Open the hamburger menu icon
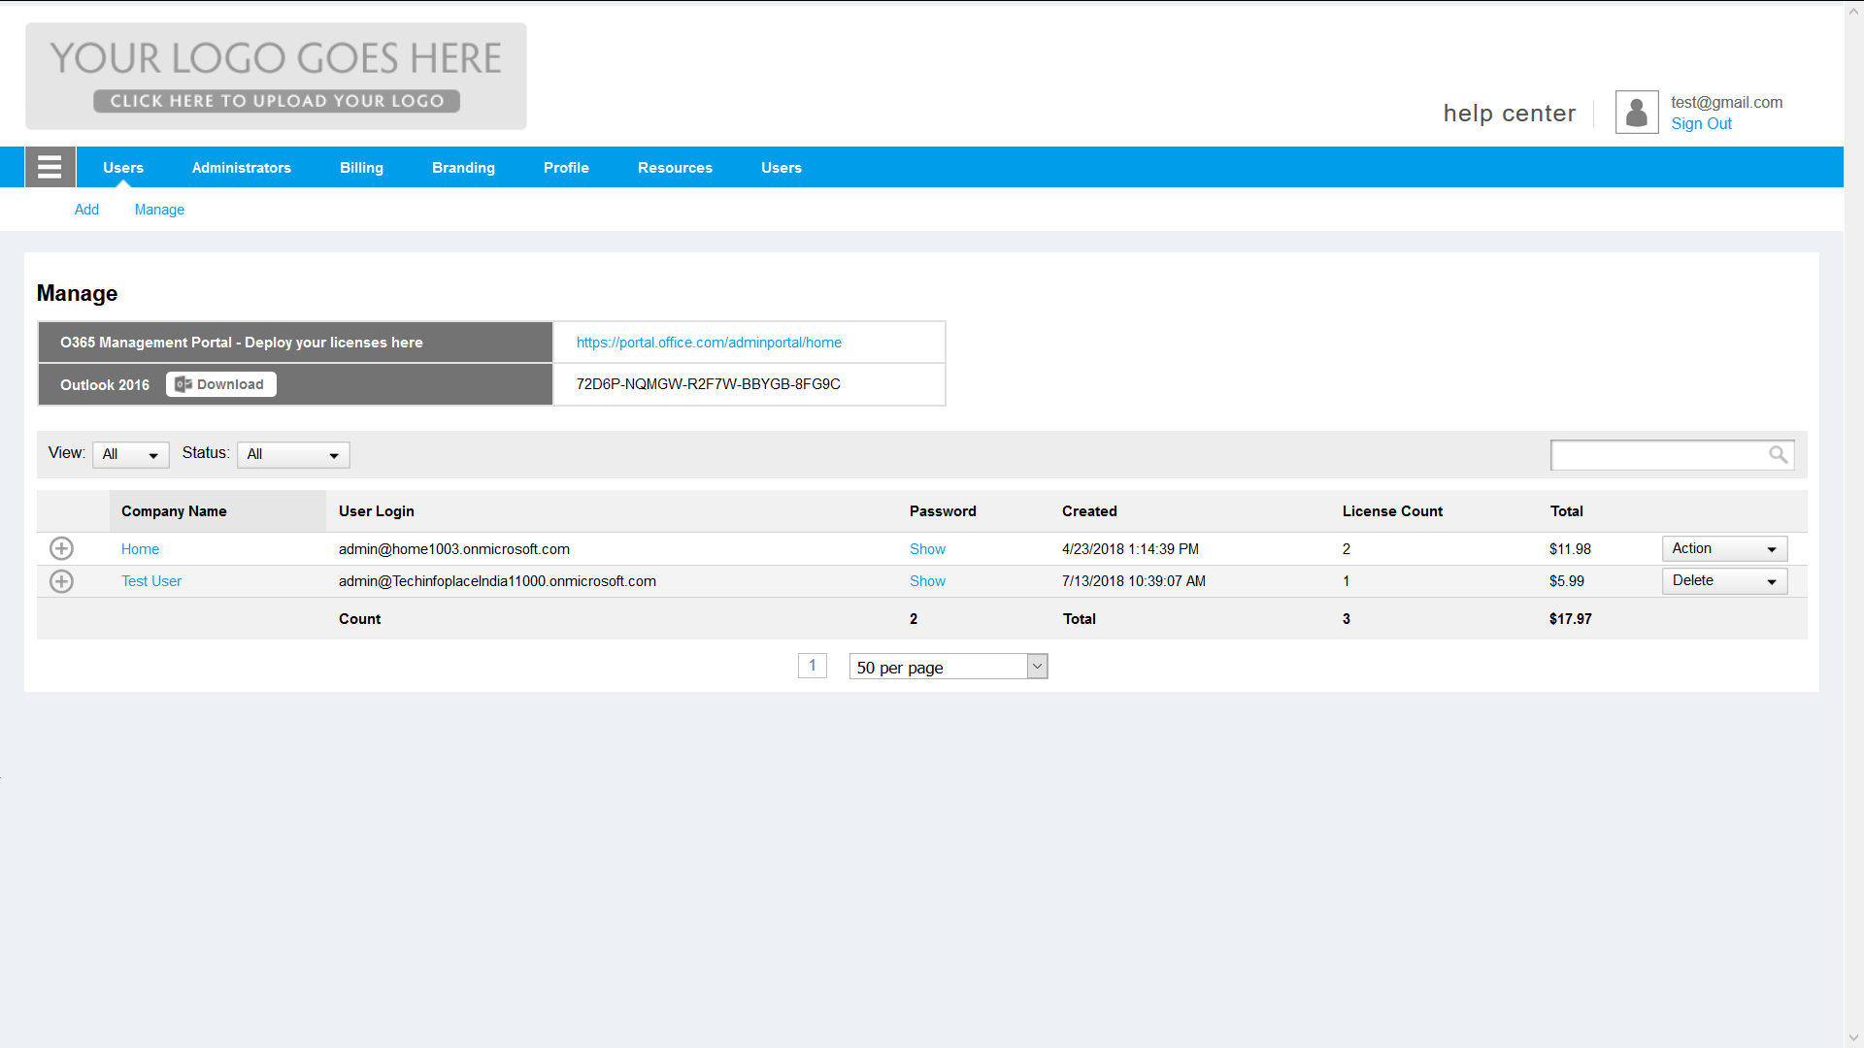This screenshot has width=1864, height=1048. point(50,167)
